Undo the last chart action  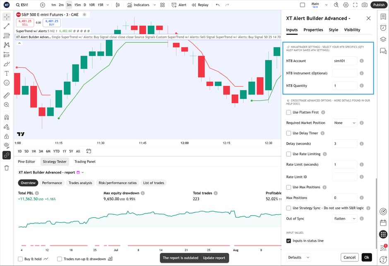click(218, 5)
